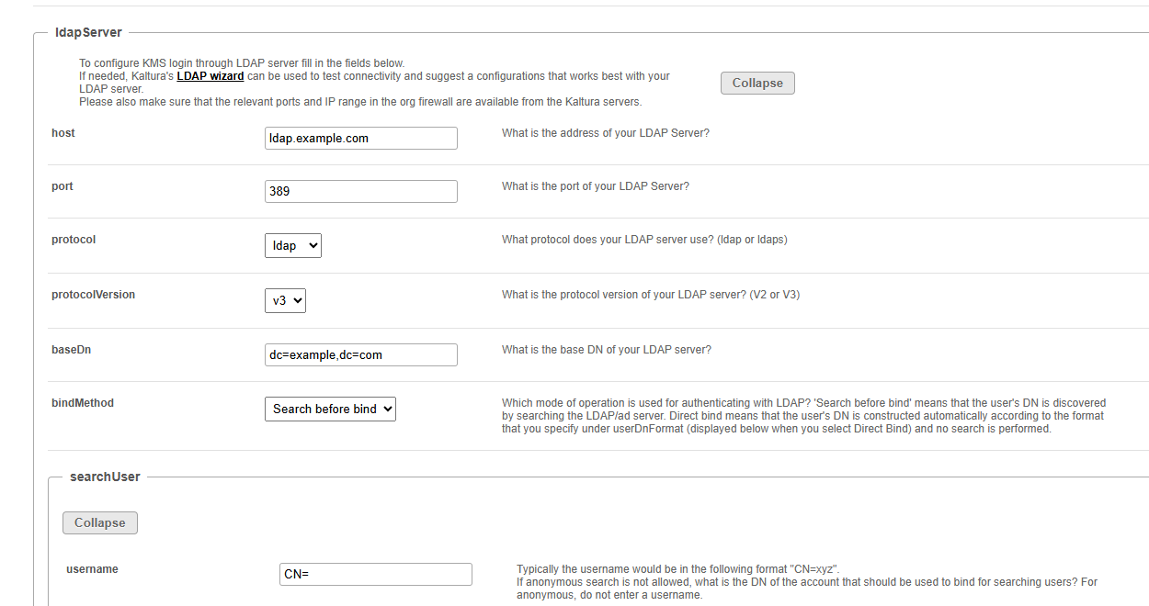Collapse the searchUser section

pos(100,522)
